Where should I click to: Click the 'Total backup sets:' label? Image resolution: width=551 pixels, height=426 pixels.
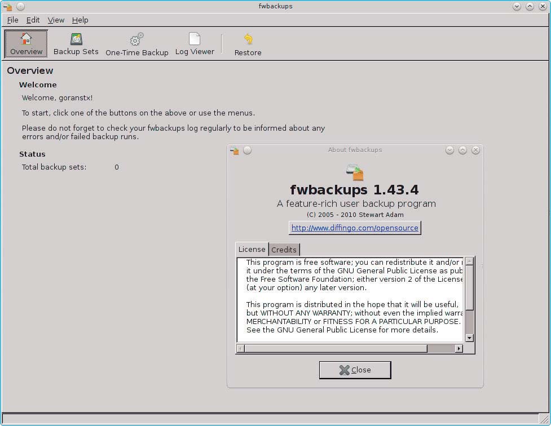(54, 167)
